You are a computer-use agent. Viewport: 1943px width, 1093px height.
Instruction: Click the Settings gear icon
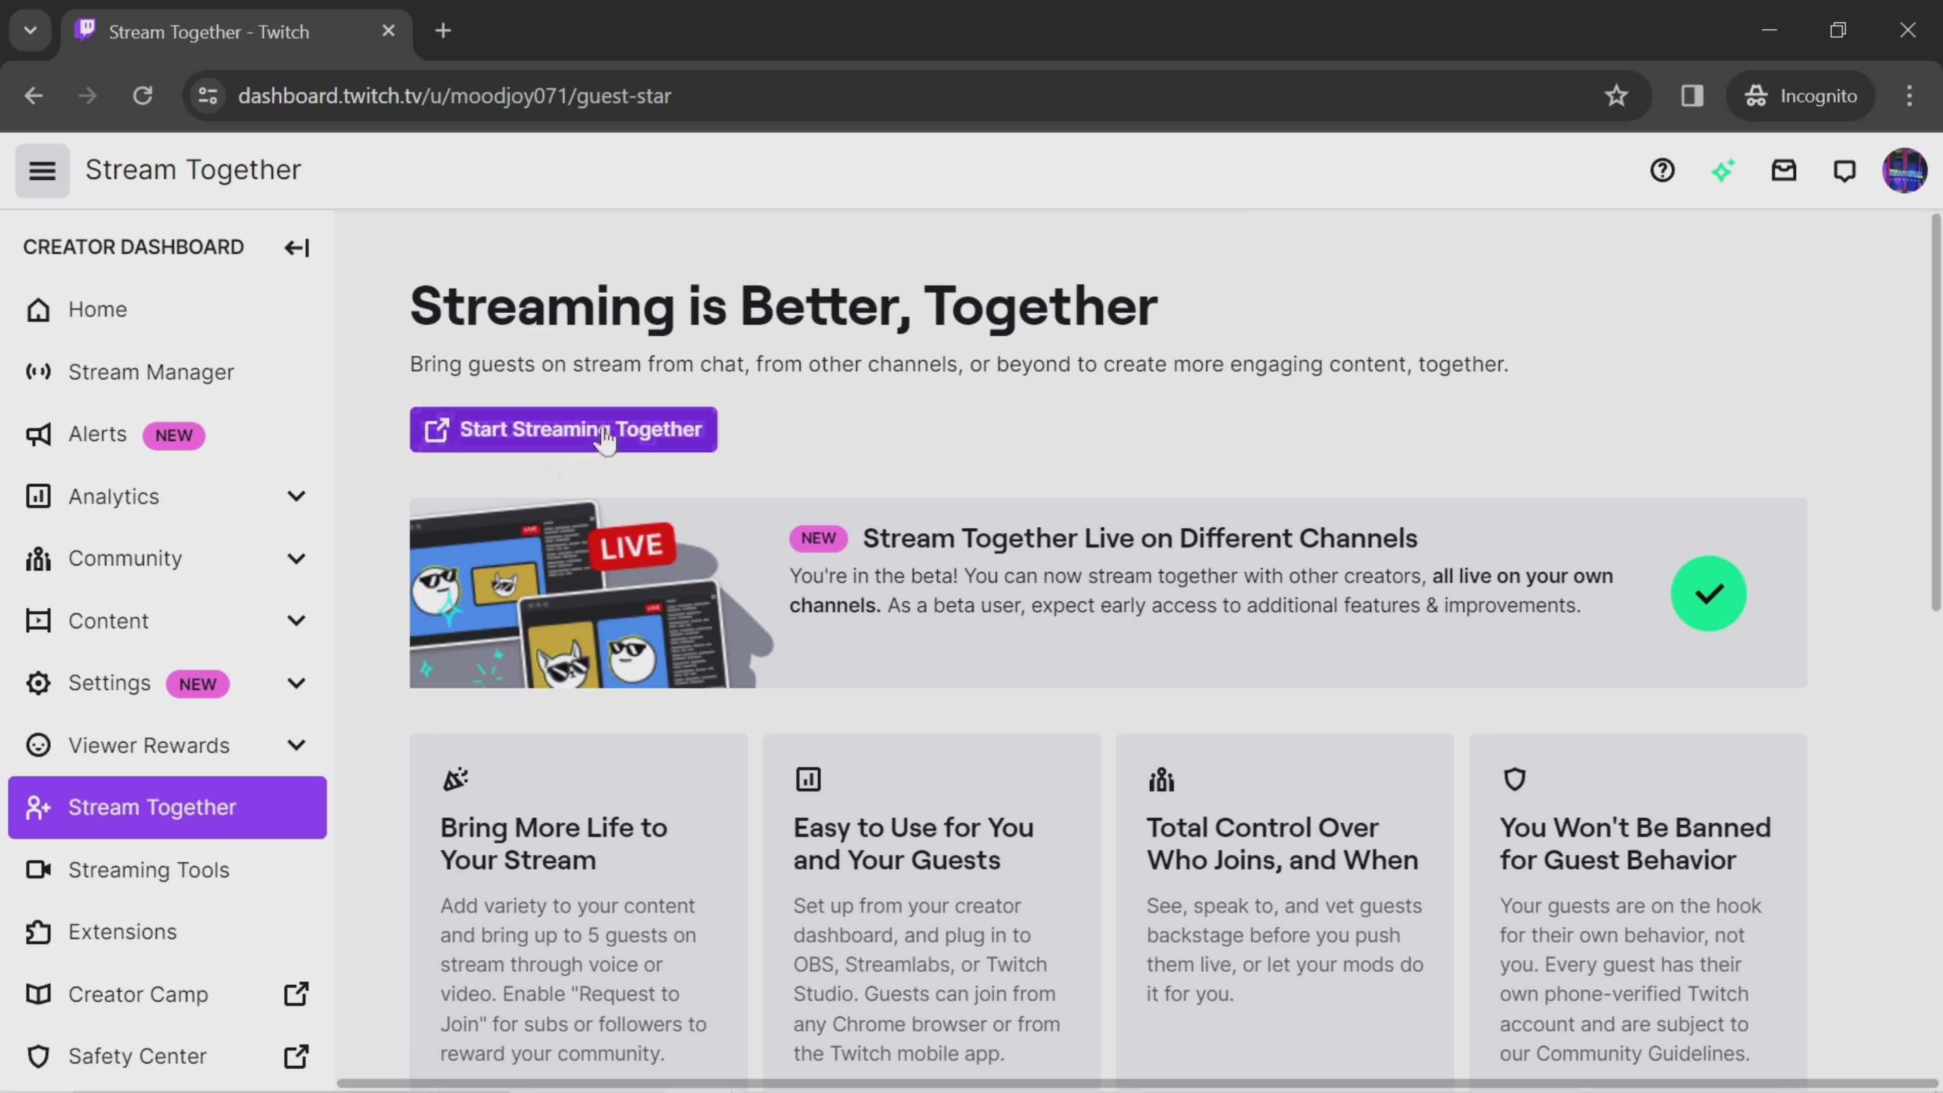tap(38, 684)
